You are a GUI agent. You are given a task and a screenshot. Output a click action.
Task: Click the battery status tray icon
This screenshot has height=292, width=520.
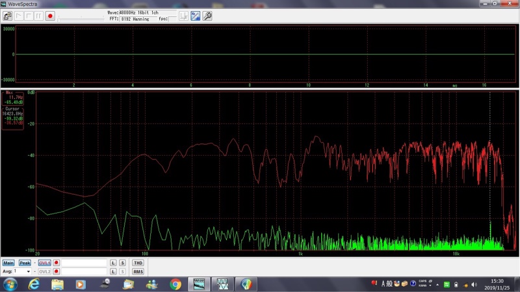456,285
